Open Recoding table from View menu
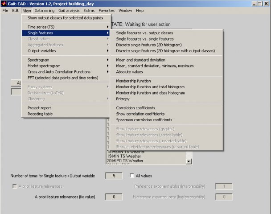The width and height of the screenshot is (271, 214). click(66, 114)
